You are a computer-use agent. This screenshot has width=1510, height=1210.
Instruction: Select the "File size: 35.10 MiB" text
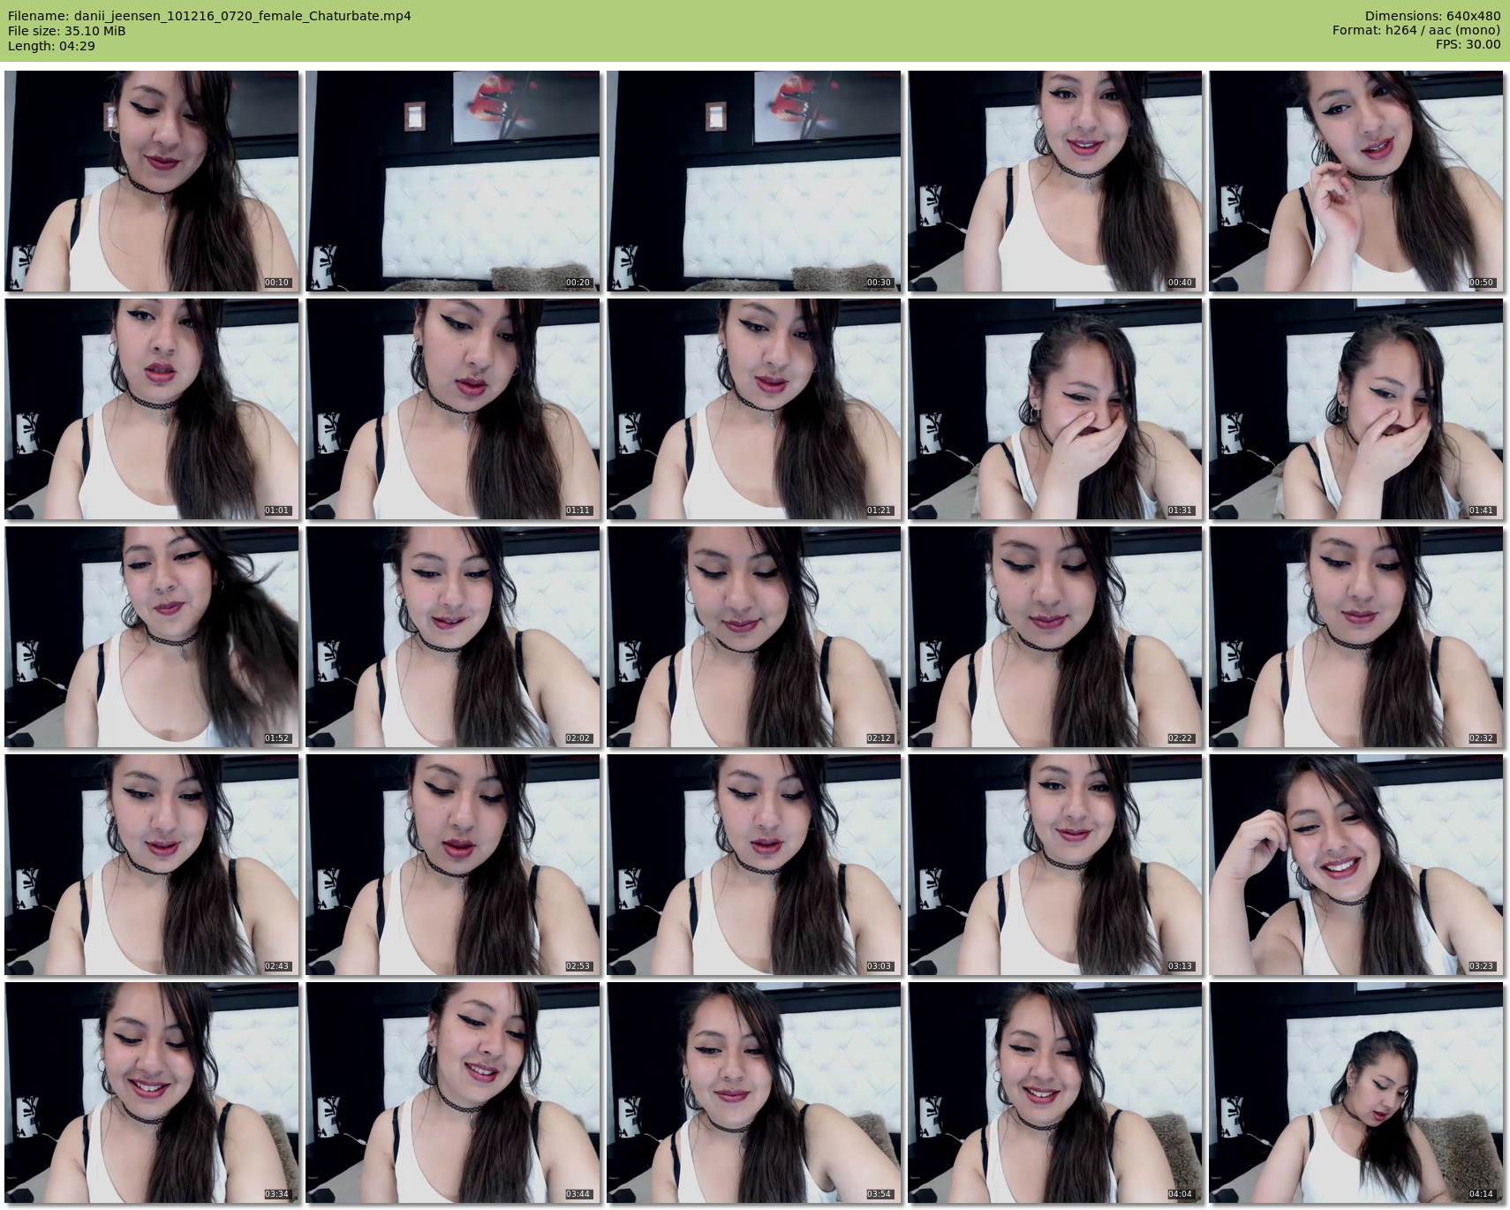[x=66, y=31]
